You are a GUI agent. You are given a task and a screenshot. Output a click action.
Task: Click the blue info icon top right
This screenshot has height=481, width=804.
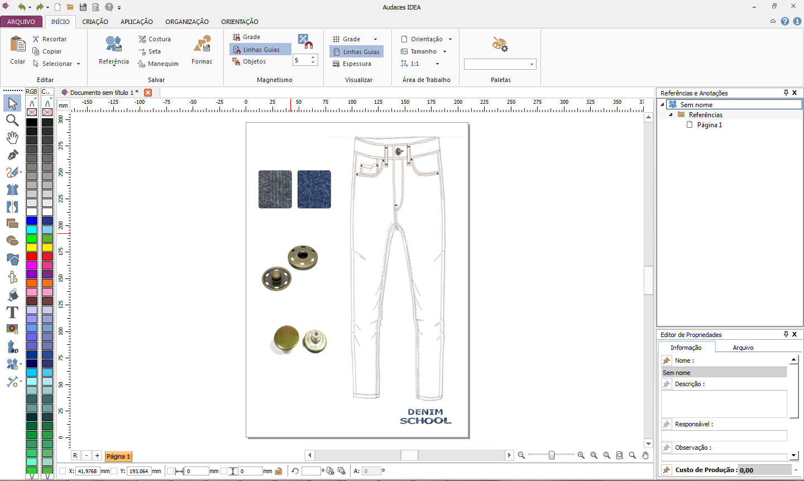(x=797, y=21)
